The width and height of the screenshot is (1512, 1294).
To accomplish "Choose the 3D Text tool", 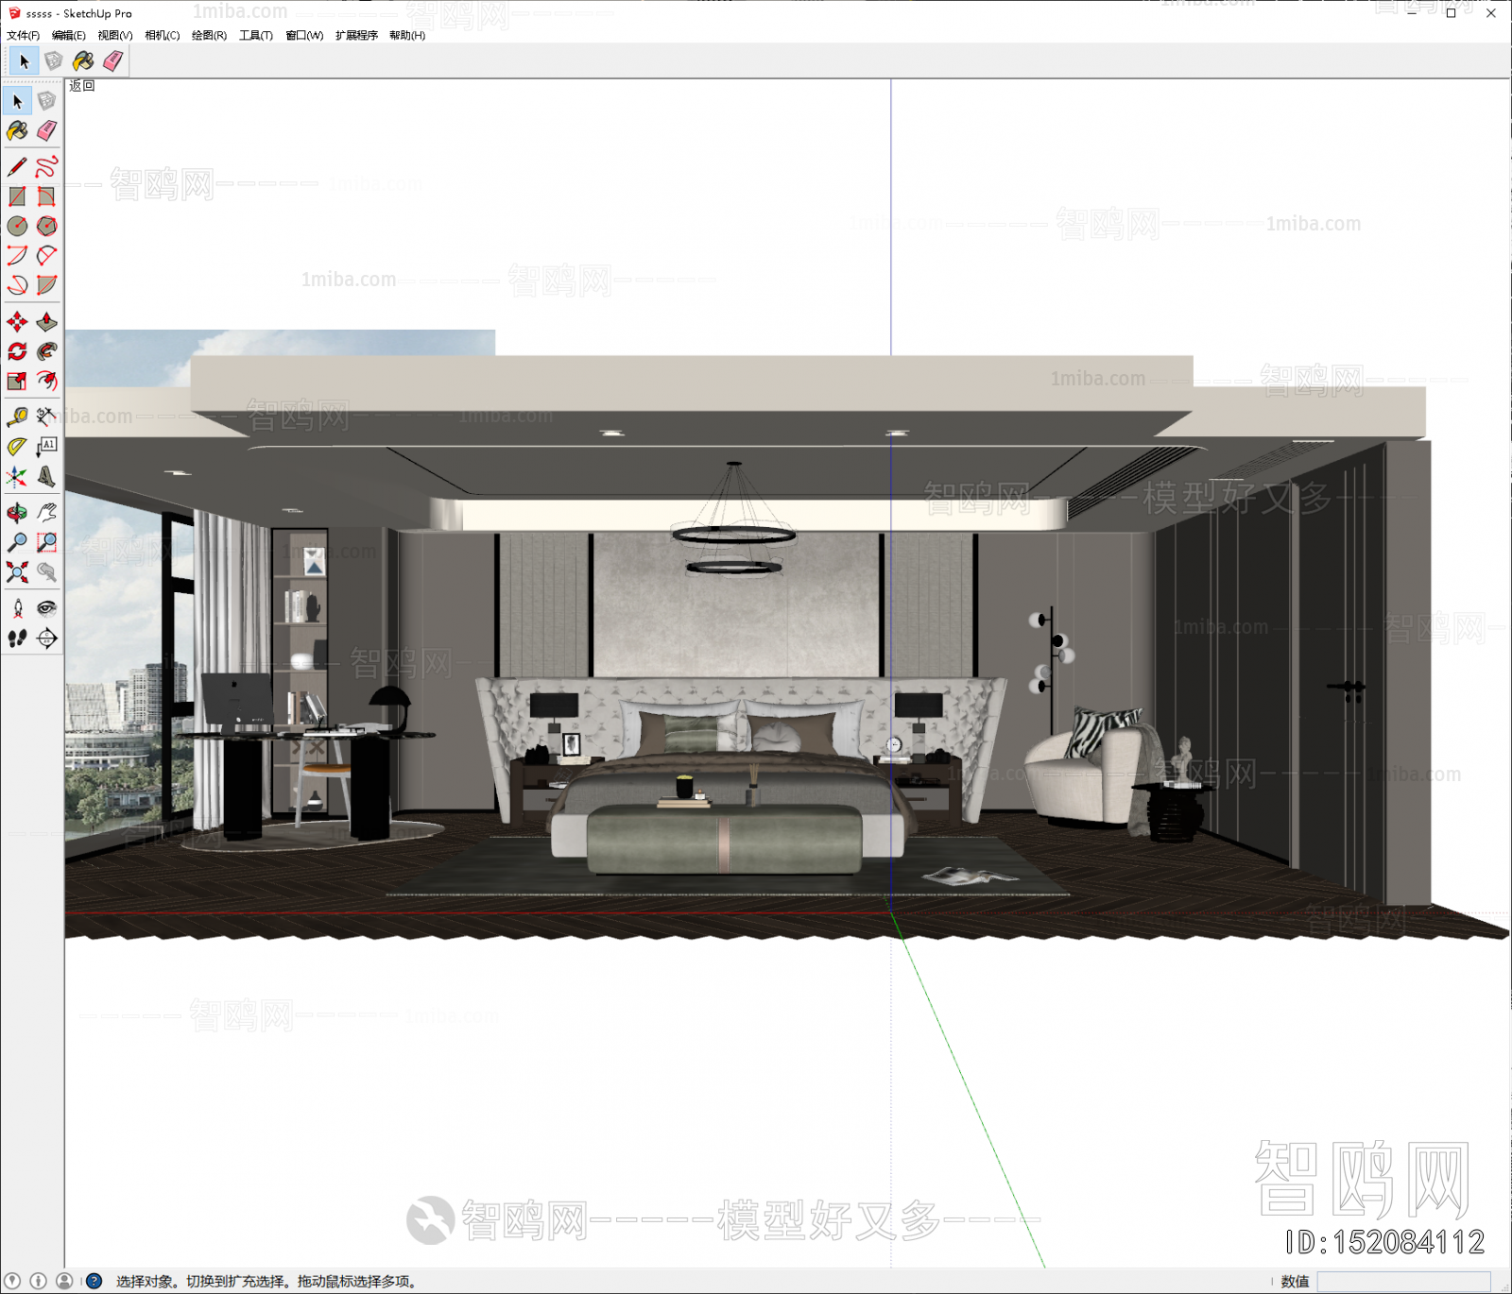I will (46, 478).
